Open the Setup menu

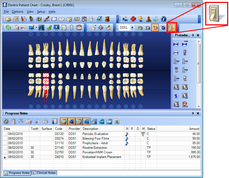[x=41, y=12]
